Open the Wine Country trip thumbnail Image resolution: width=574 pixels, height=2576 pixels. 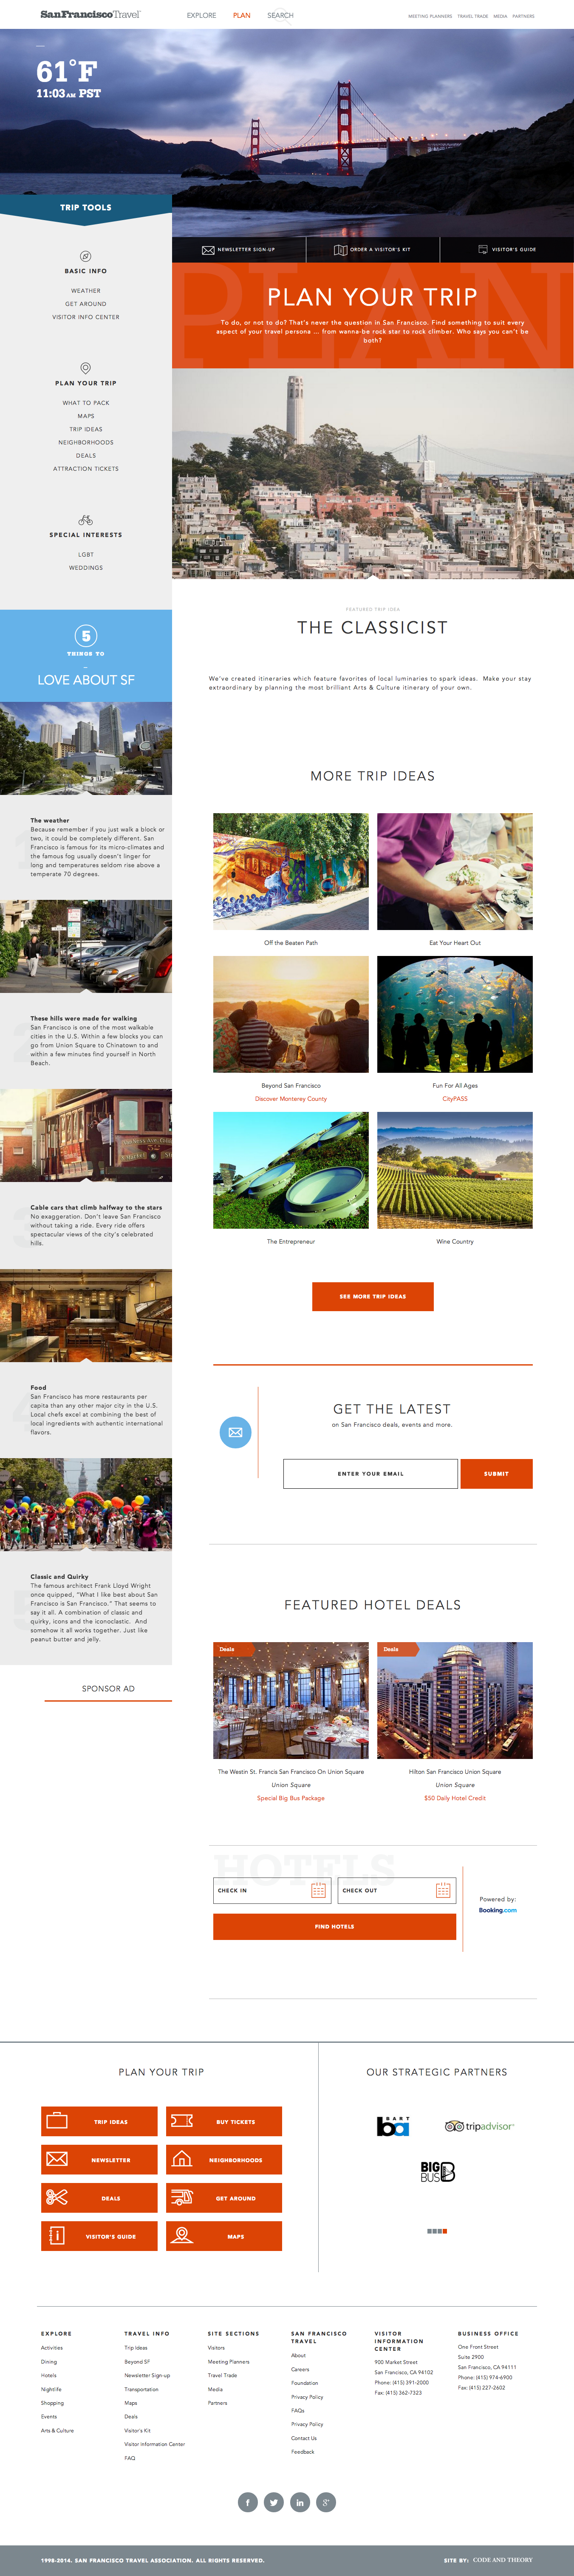coord(455,1170)
